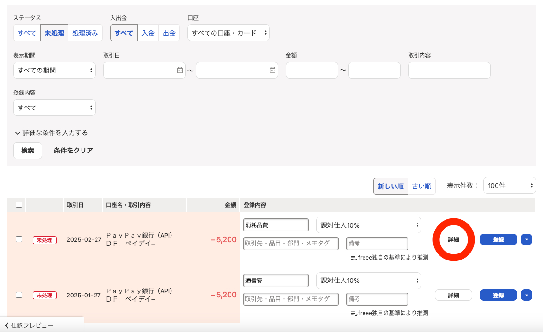Switch to the 処理済み status tab
This screenshot has height=332, width=543.
(85, 33)
